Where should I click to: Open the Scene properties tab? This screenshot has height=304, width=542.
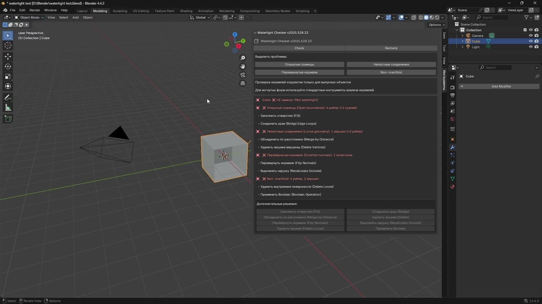[452, 111]
